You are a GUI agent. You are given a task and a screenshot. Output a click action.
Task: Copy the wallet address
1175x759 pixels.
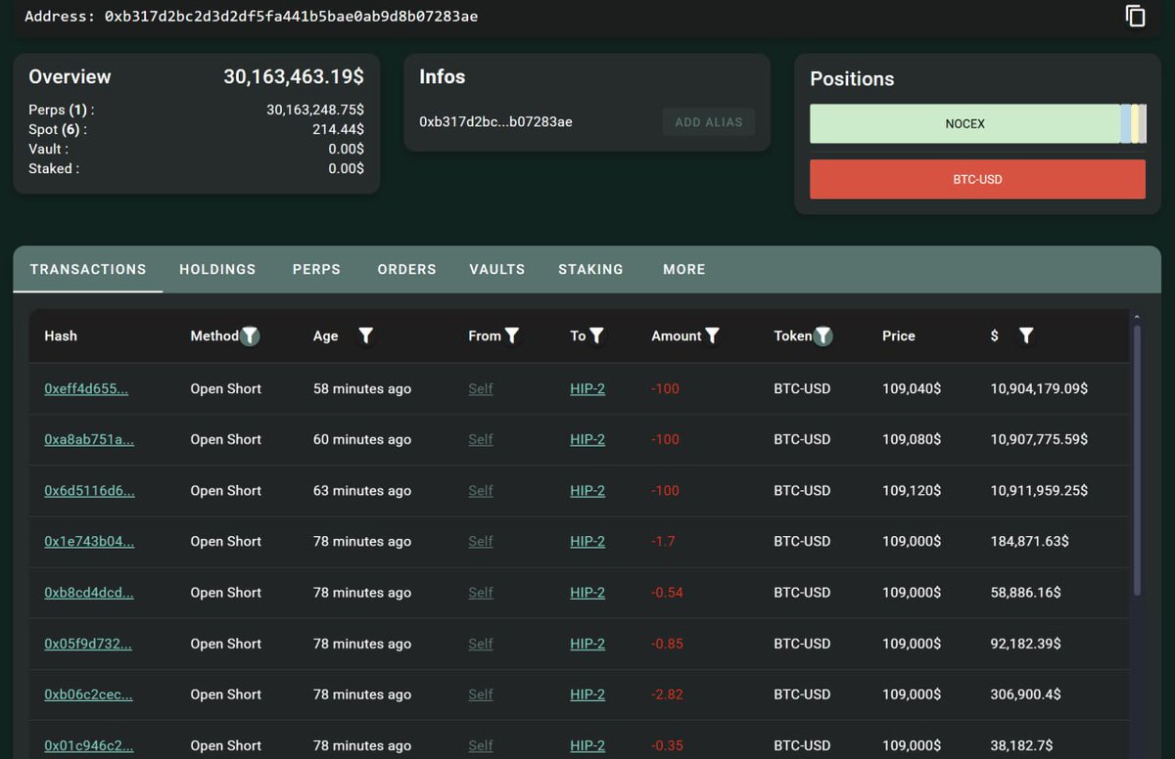[x=1135, y=16]
